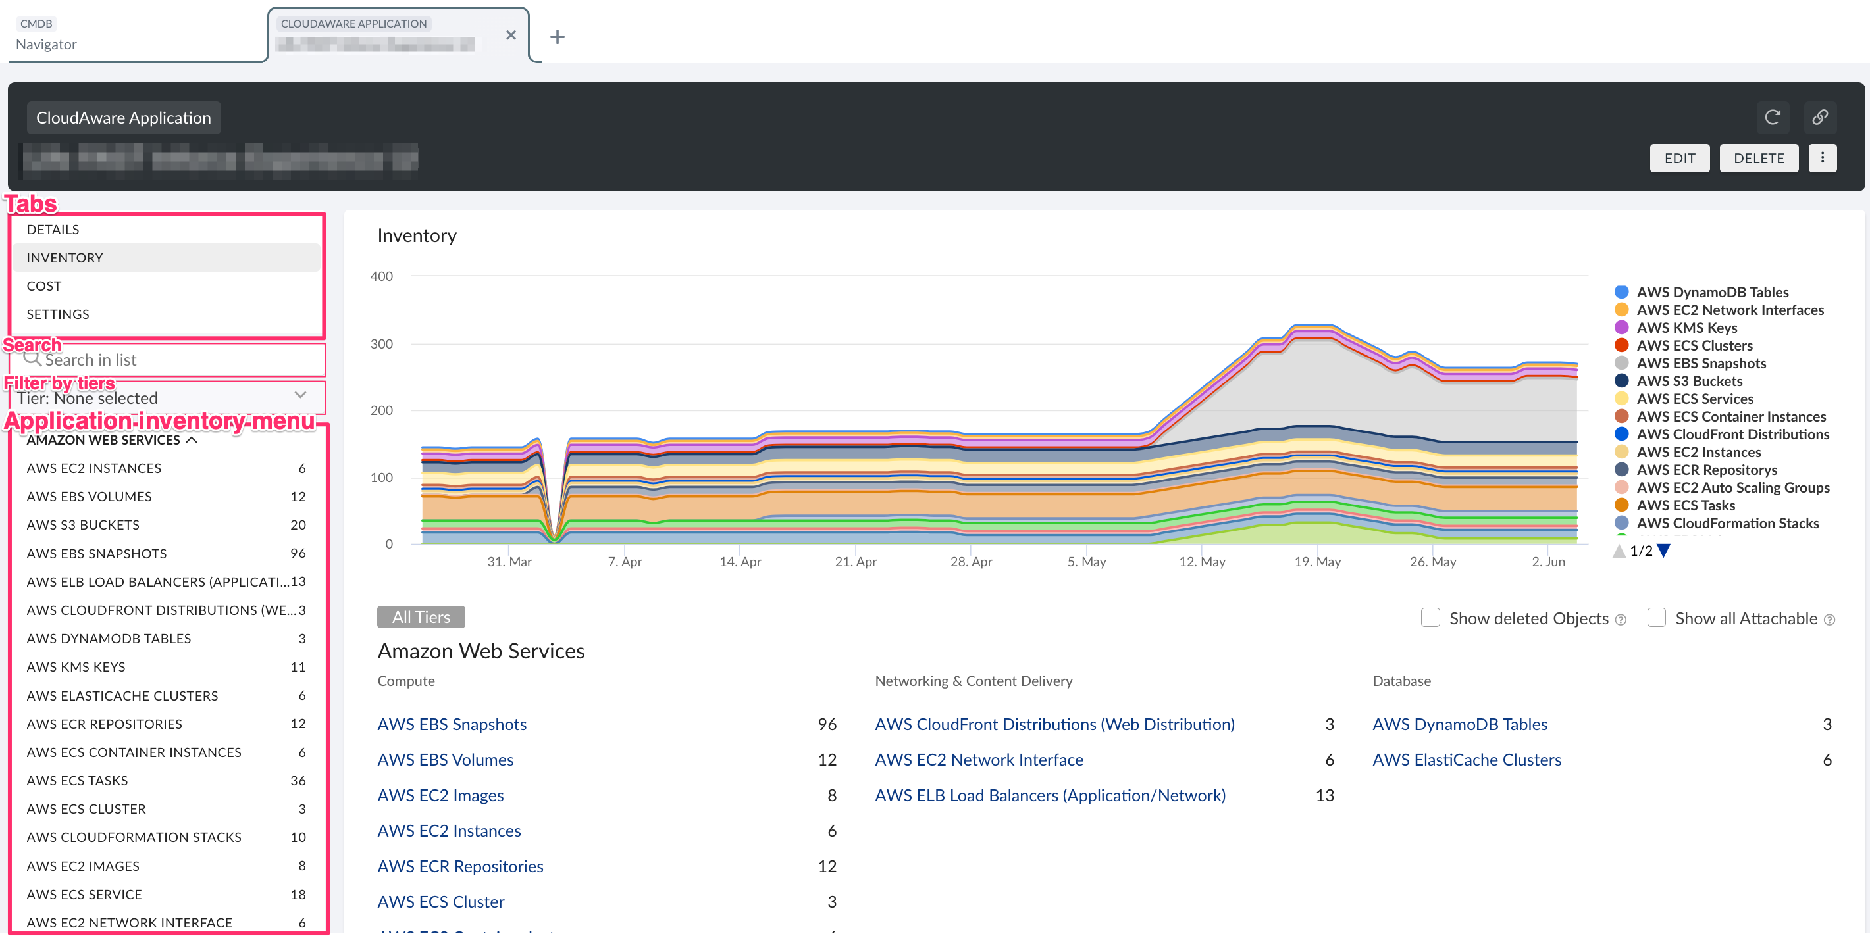Image resolution: width=1870 pixels, height=936 pixels.
Task: Switch to the COST tab
Action: tap(43, 285)
